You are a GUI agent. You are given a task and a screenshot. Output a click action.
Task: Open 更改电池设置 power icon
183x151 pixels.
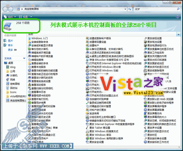pos(146,42)
